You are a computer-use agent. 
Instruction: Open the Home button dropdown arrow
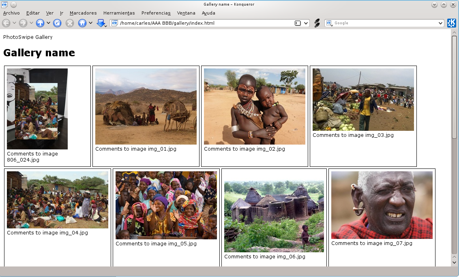pos(91,23)
